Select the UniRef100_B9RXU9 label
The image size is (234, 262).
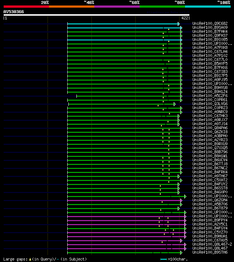pyautogui.click(x=210, y=144)
